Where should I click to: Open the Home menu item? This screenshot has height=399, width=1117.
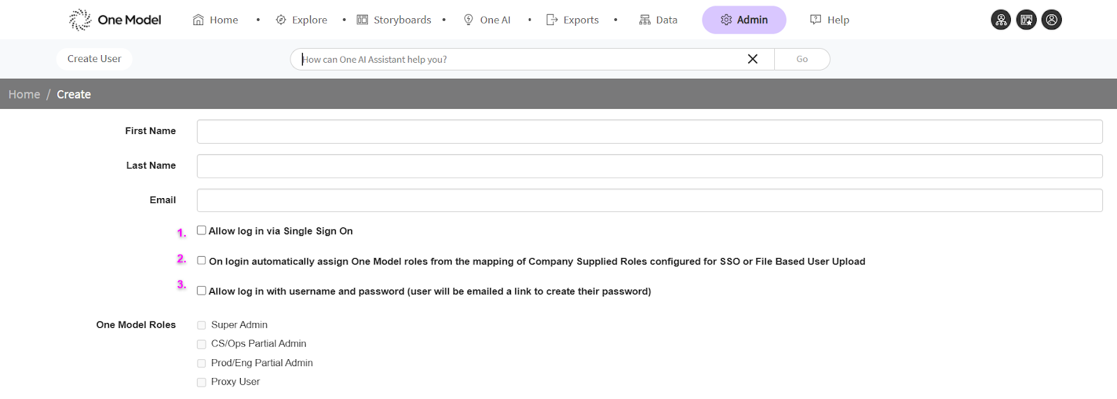point(216,20)
